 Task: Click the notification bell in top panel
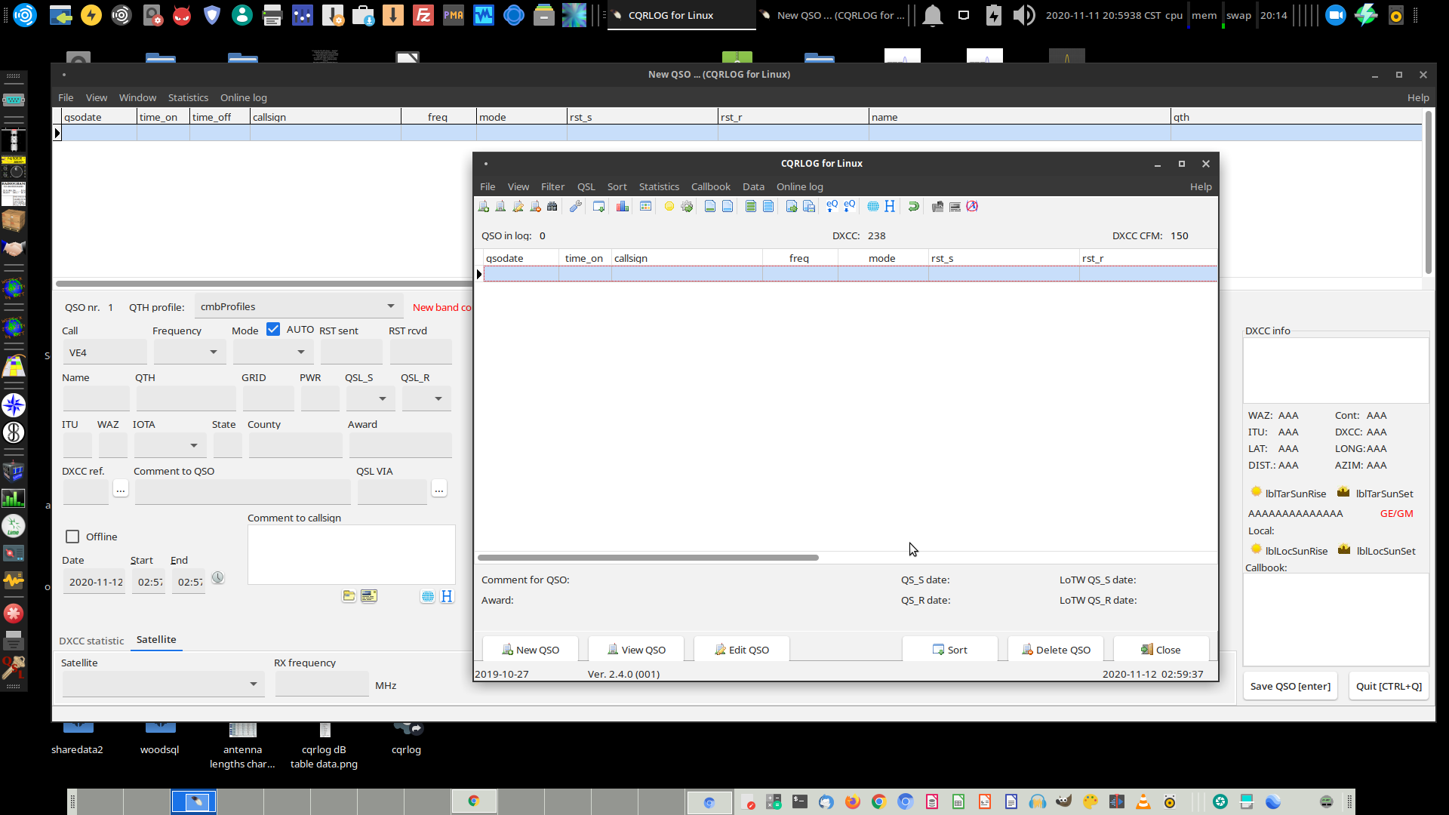pyautogui.click(x=933, y=15)
